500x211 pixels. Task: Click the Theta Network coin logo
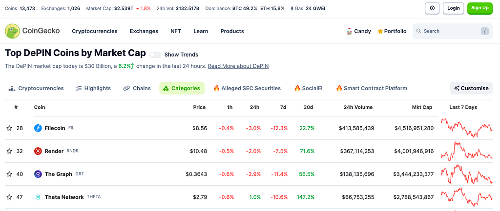click(38, 197)
